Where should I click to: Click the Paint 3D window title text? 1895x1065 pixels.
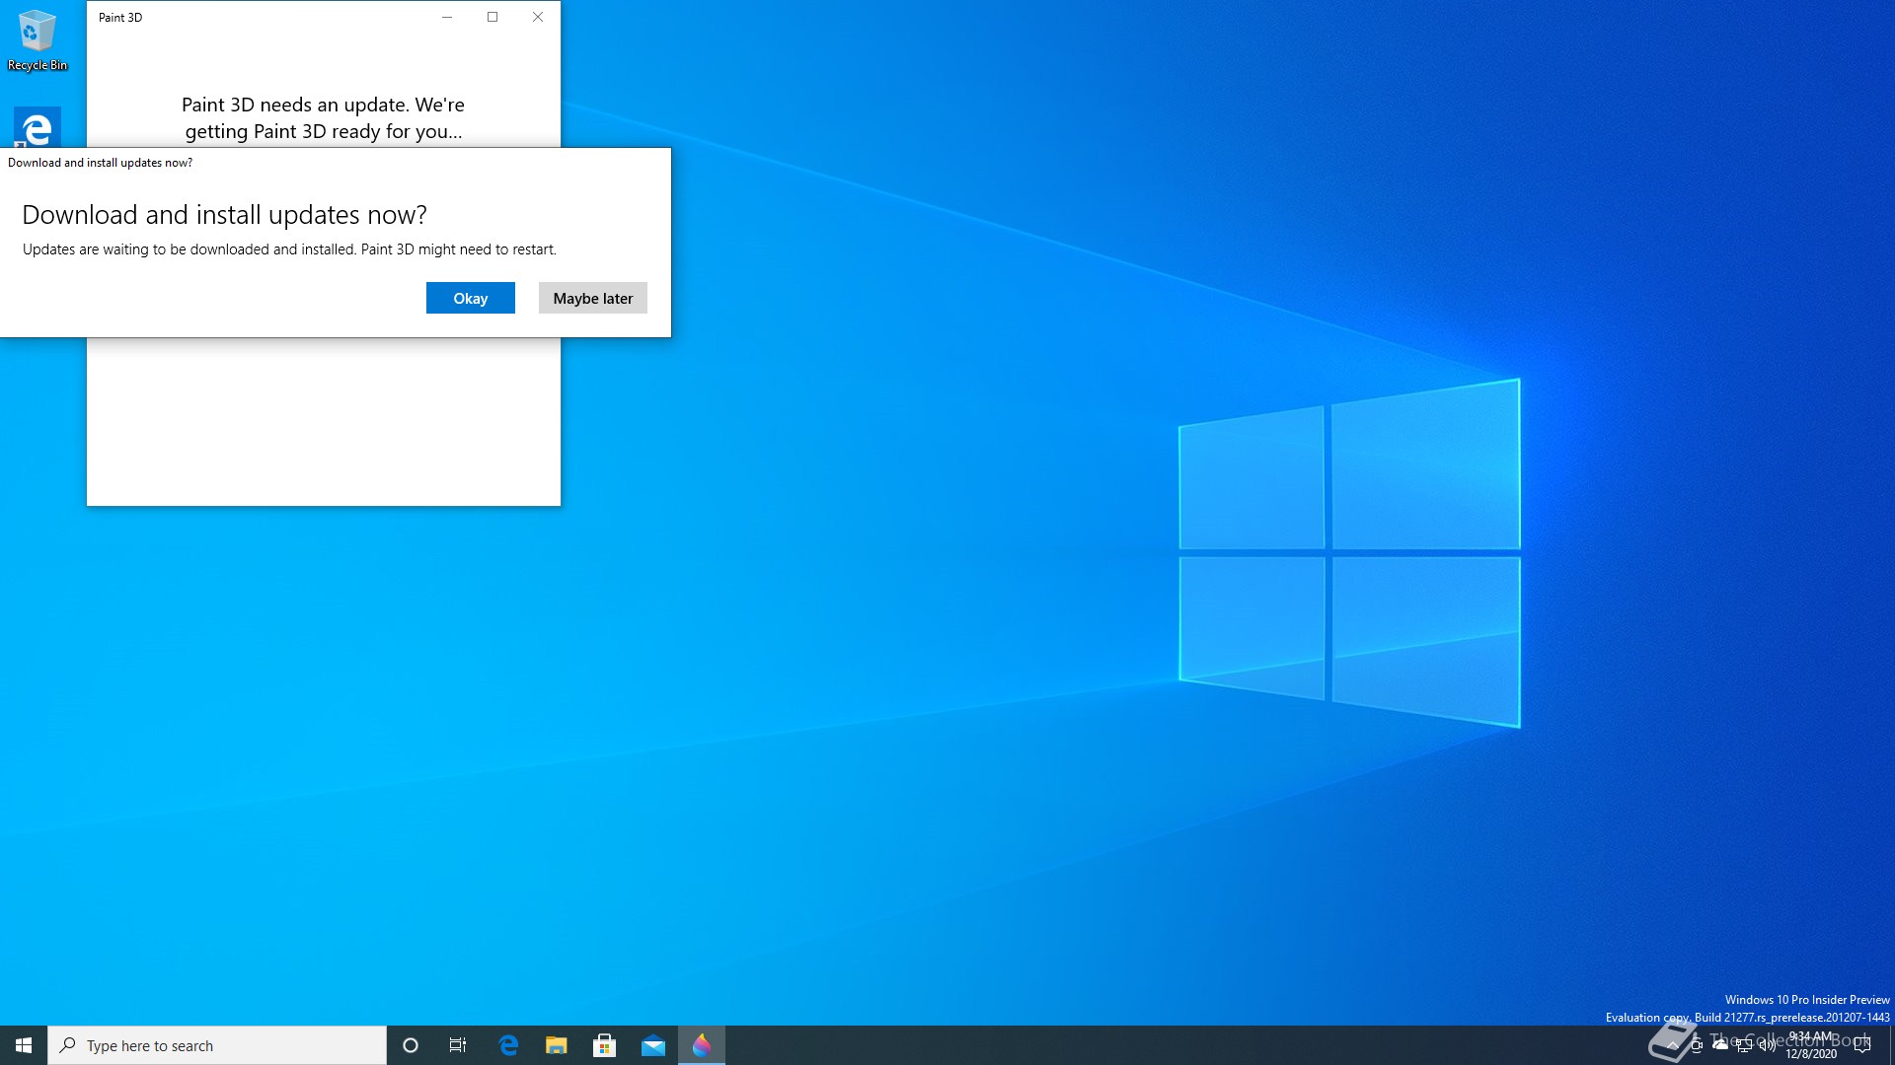tap(120, 18)
